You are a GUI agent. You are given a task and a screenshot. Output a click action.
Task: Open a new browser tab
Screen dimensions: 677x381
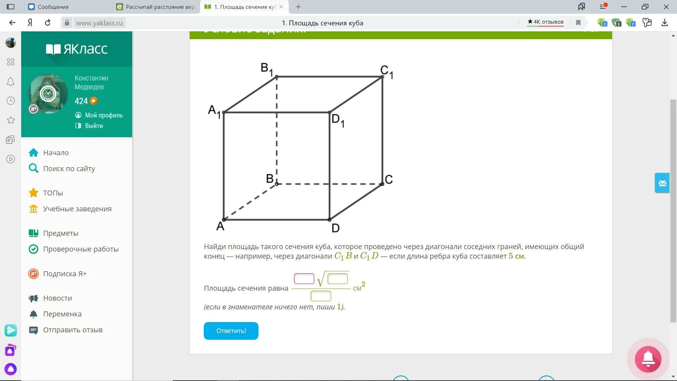pyautogui.click(x=298, y=7)
